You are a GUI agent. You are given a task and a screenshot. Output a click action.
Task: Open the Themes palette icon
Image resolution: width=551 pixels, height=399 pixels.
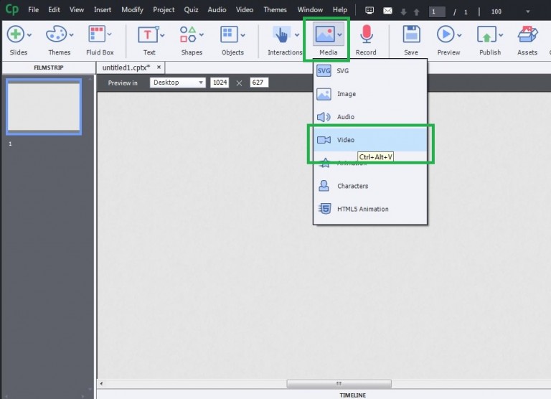[56, 34]
